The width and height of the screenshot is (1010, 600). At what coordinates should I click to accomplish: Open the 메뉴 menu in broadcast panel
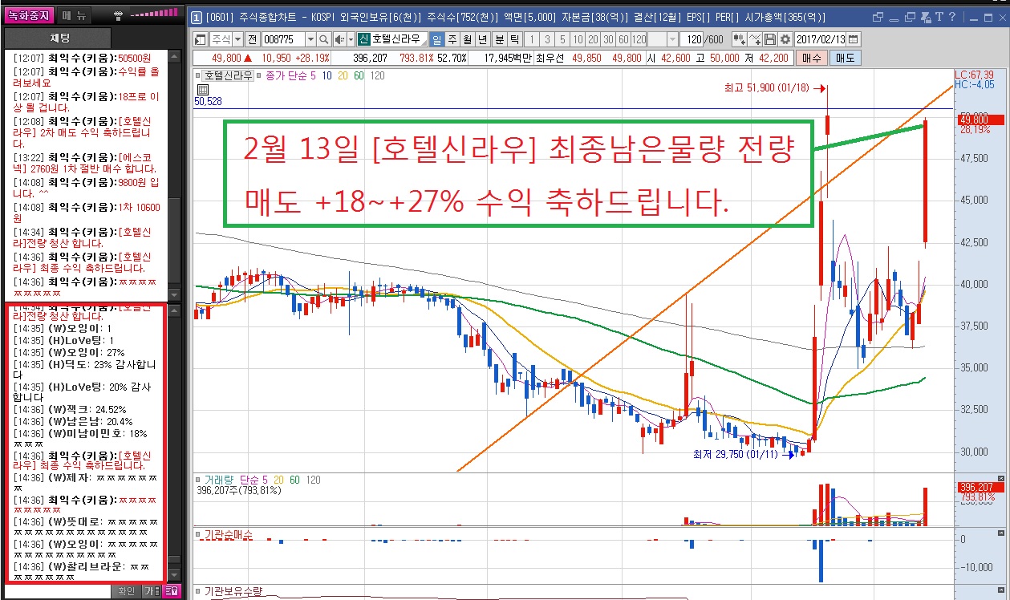pos(76,15)
